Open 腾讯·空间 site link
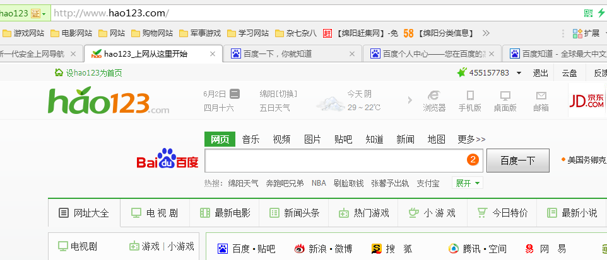This screenshot has height=260, width=607. [477, 249]
